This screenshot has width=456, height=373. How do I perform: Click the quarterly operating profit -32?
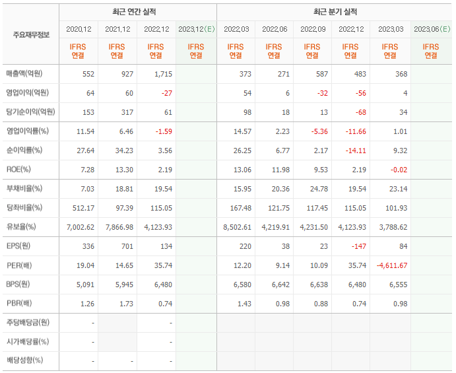tap(323, 93)
